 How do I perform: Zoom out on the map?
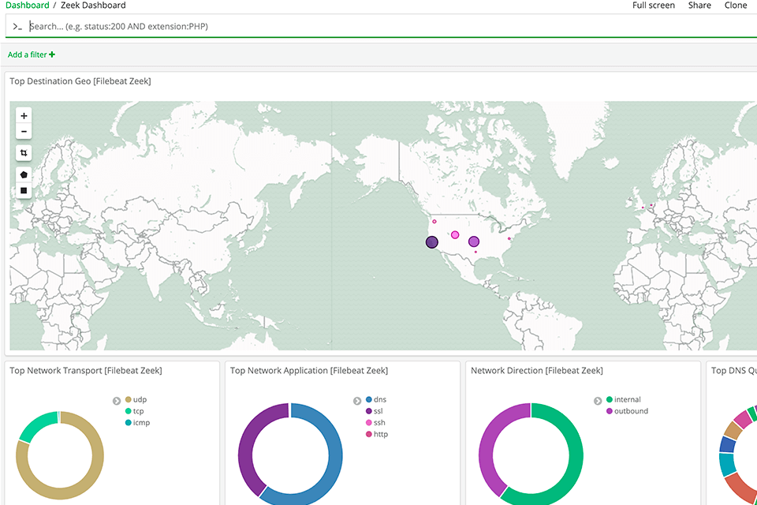pos(24,132)
